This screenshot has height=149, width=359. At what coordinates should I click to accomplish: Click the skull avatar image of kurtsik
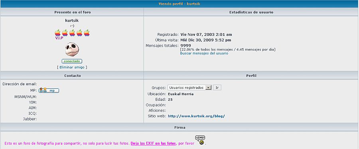click(x=72, y=49)
